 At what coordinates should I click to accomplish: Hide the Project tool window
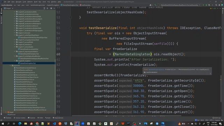(54, 8)
